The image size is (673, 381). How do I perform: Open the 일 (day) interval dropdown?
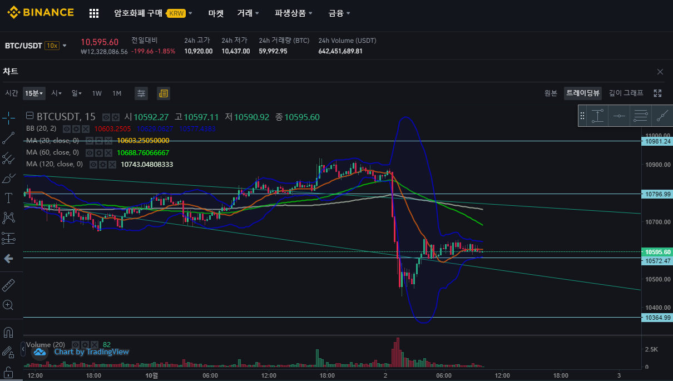(76, 93)
